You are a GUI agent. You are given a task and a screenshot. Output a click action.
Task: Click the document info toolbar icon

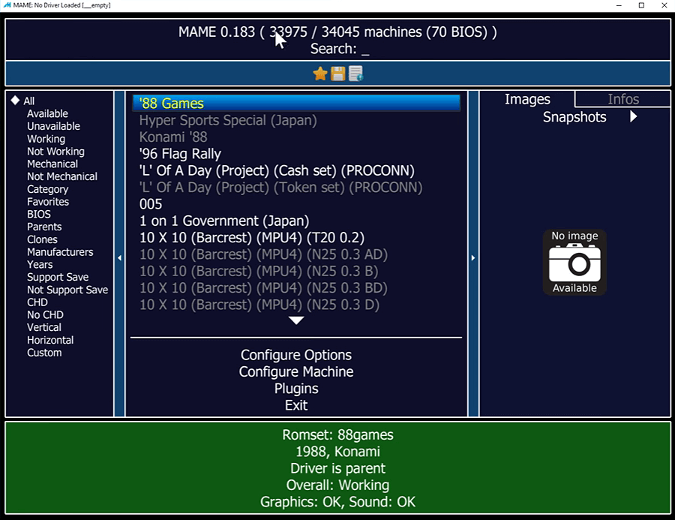(x=356, y=74)
